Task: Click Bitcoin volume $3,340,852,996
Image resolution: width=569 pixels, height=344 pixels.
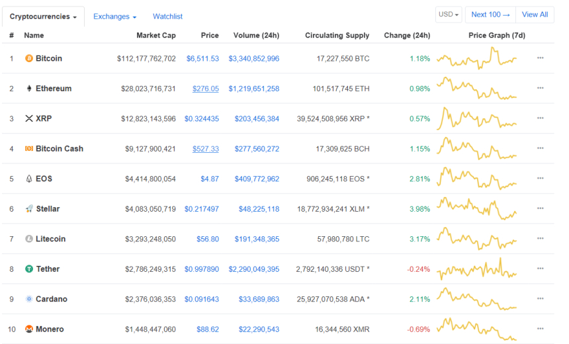Action: coord(254,58)
